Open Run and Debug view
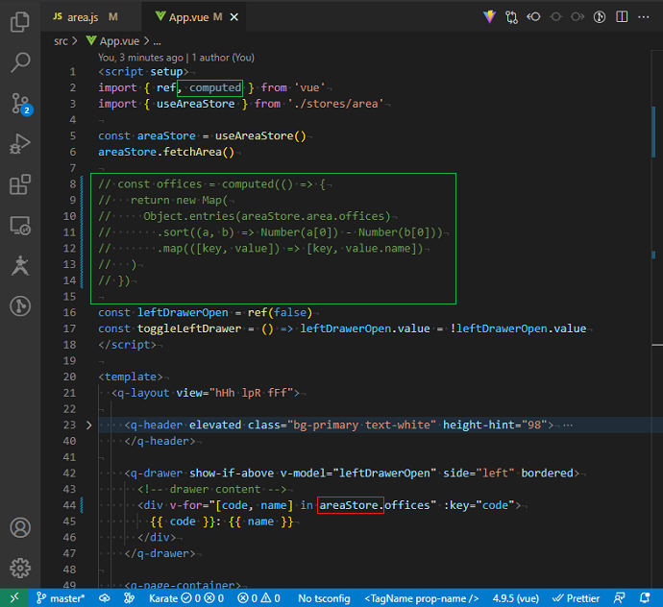Image resolution: width=663 pixels, height=607 pixels. tap(20, 144)
